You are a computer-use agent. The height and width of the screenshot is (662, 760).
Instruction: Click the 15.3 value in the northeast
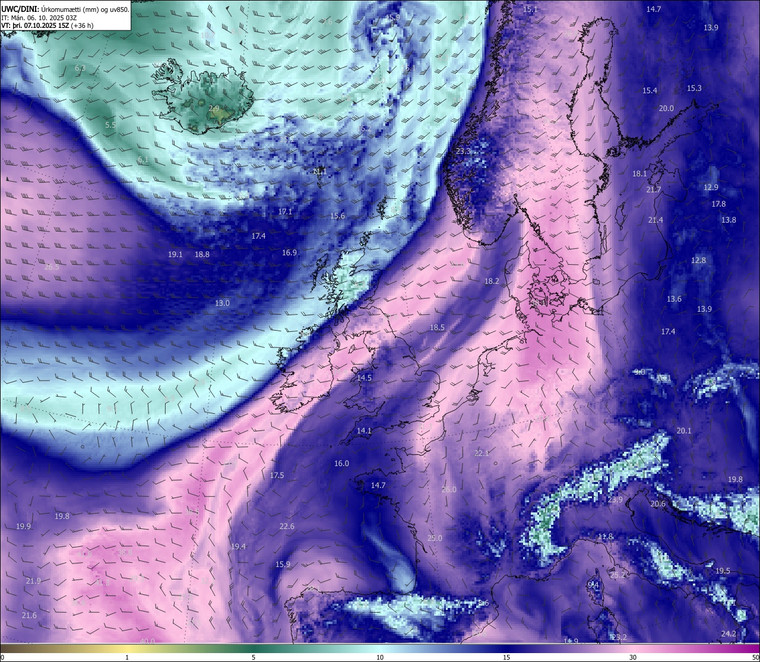694,88
